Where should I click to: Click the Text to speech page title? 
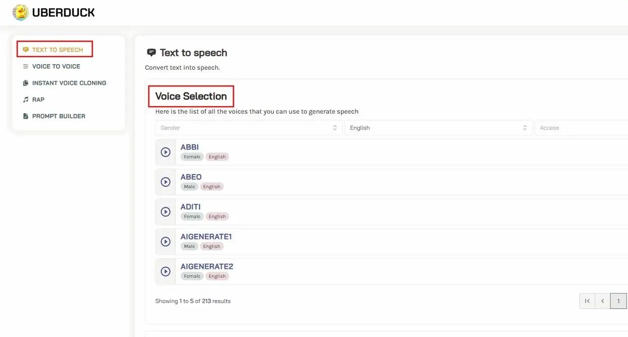tap(194, 53)
